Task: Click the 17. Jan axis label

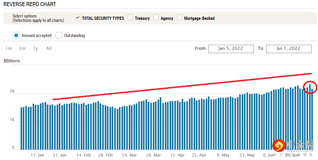Action: pyautogui.click(x=37, y=155)
